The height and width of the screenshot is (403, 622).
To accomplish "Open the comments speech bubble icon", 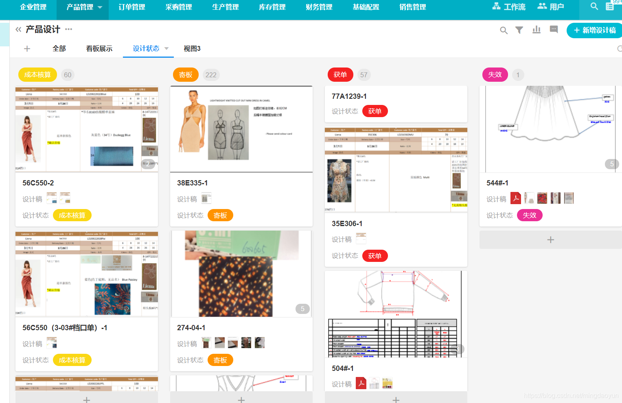I will tap(554, 29).
